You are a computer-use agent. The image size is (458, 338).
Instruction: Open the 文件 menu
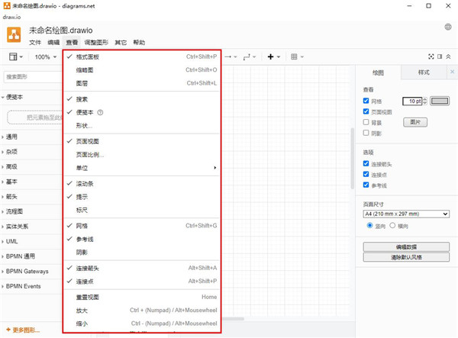click(x=35, y=43)
